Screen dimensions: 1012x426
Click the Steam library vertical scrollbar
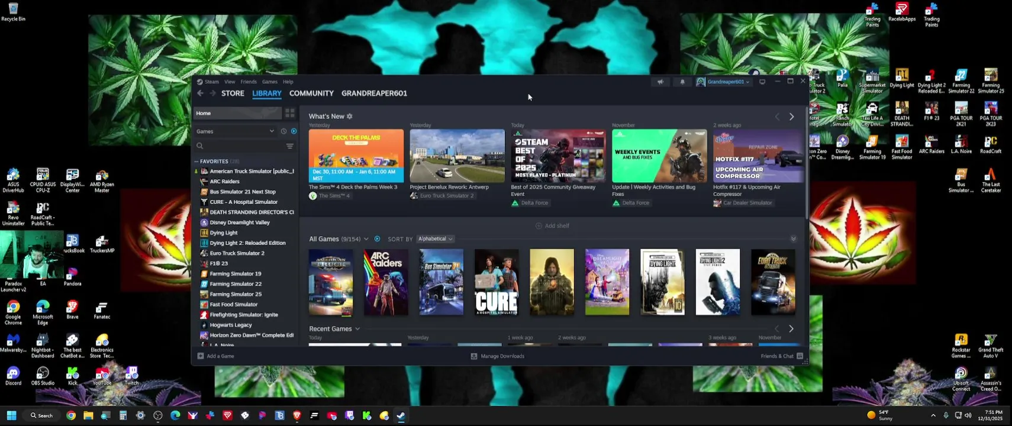(x=806, y=163)
